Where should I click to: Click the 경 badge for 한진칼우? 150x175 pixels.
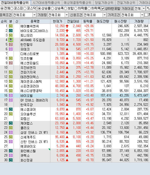[x=11, y=44]
